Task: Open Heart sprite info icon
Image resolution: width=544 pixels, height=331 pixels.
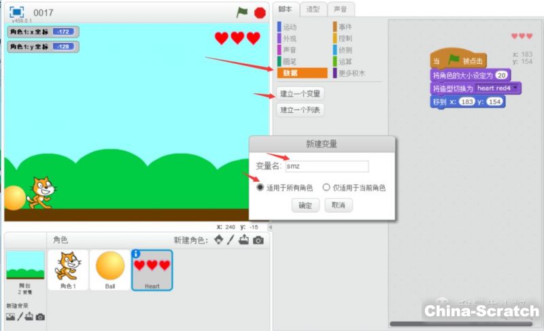Action: coord(136,254)
